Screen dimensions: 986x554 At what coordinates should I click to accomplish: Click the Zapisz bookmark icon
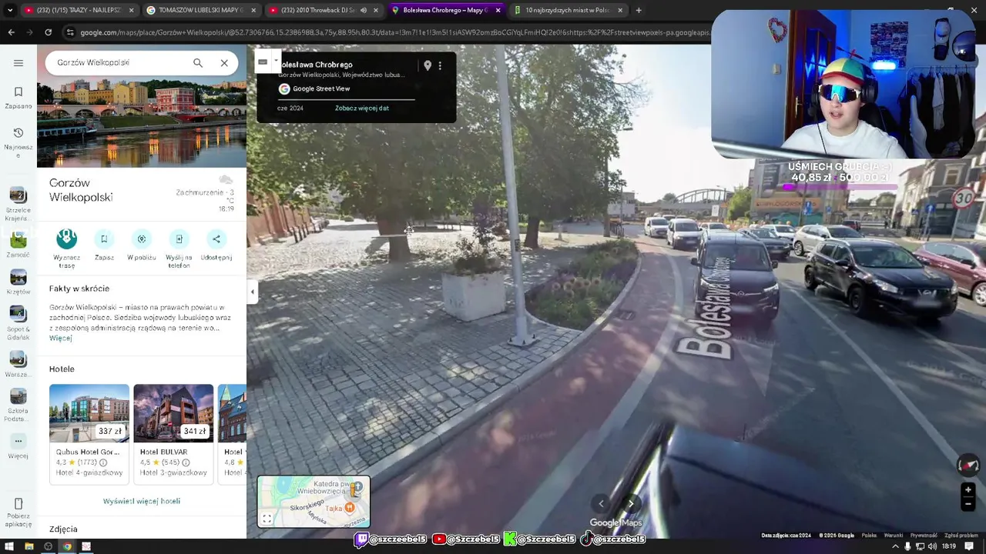(x=104, y=239)
